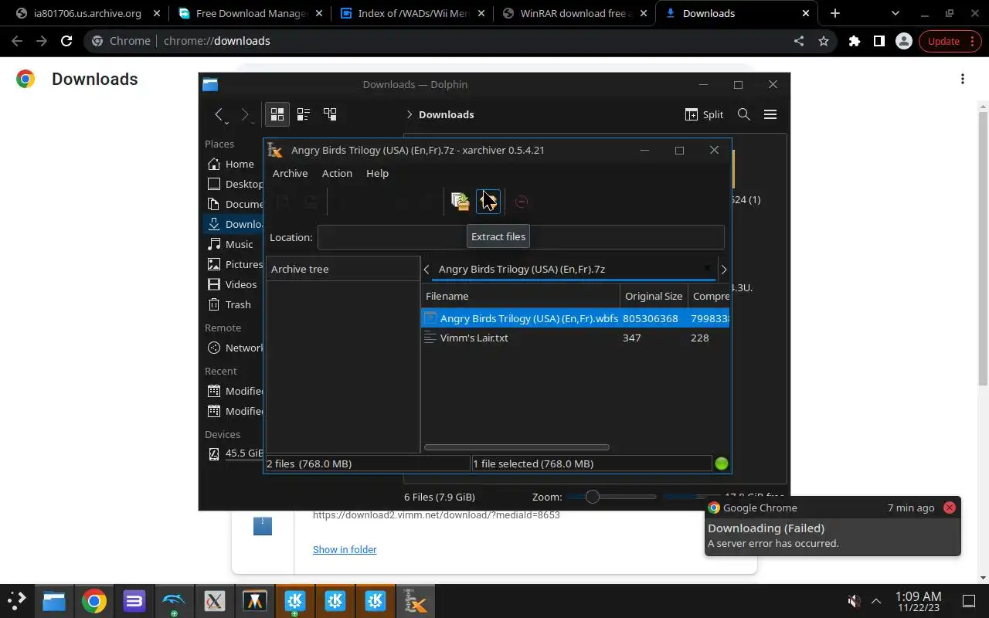
Task: Select the 45.5 GiB device in Dolphin
Action: pos(234,453)
